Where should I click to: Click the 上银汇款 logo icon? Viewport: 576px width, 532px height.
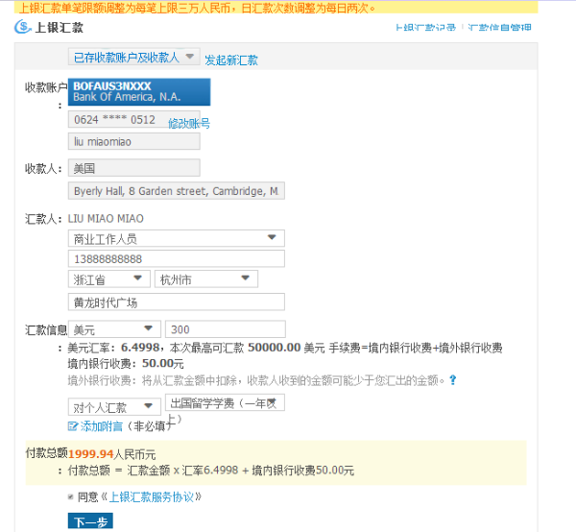(23, 27)
